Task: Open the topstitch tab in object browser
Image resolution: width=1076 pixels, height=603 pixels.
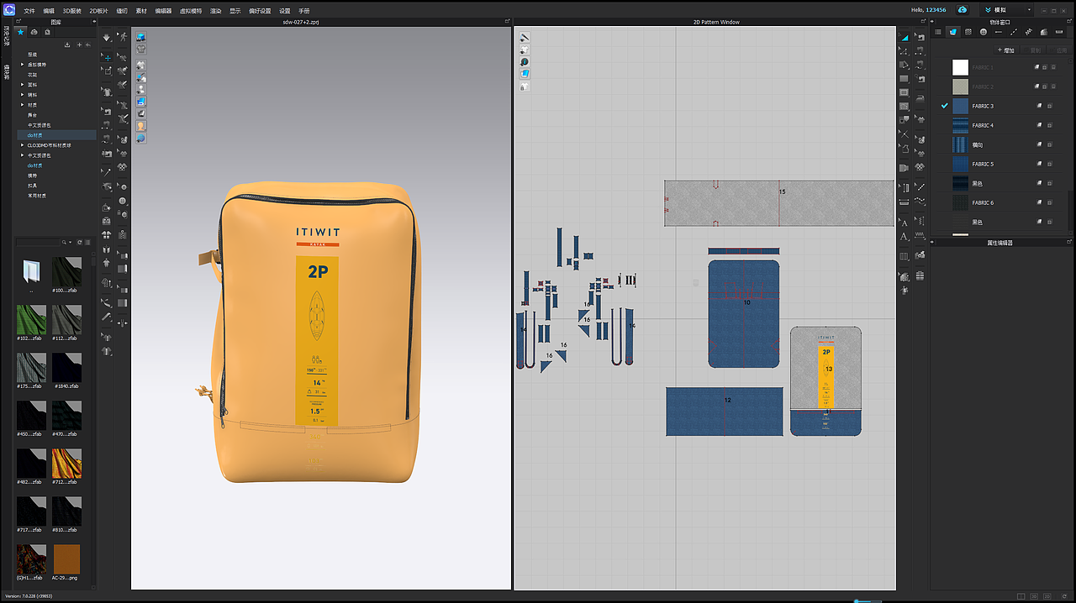Action: pyautogui.click(x=1013, y=32)
